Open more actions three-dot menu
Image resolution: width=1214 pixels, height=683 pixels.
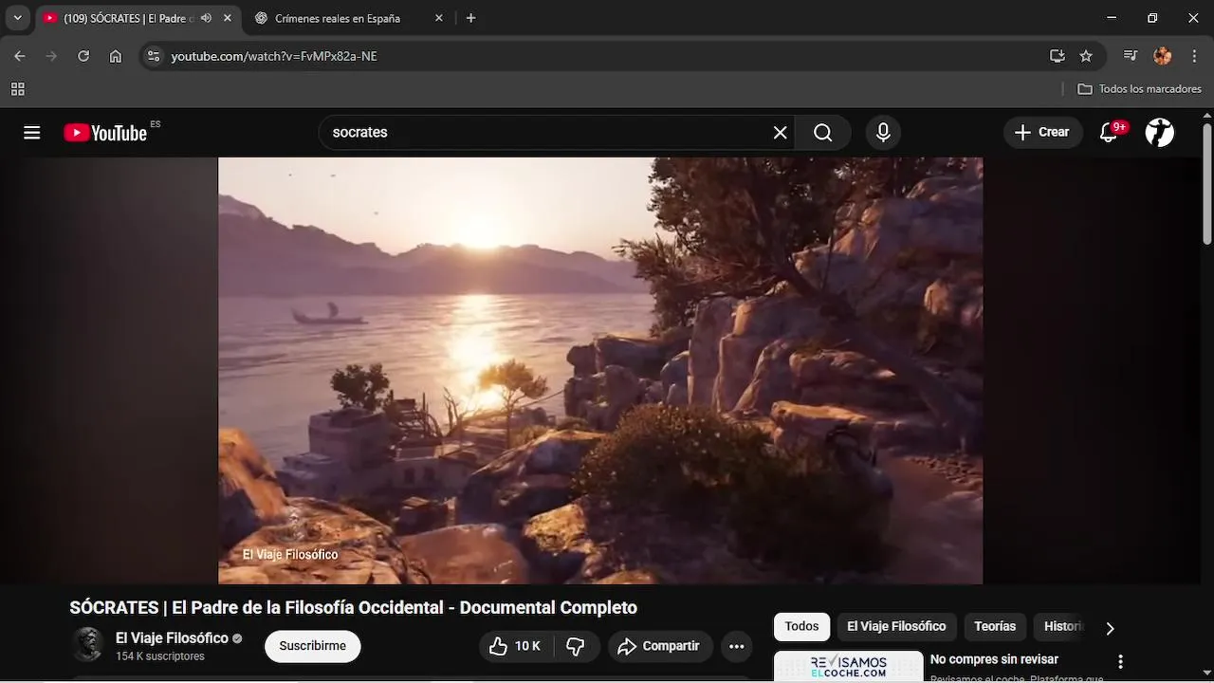[736, 646]
